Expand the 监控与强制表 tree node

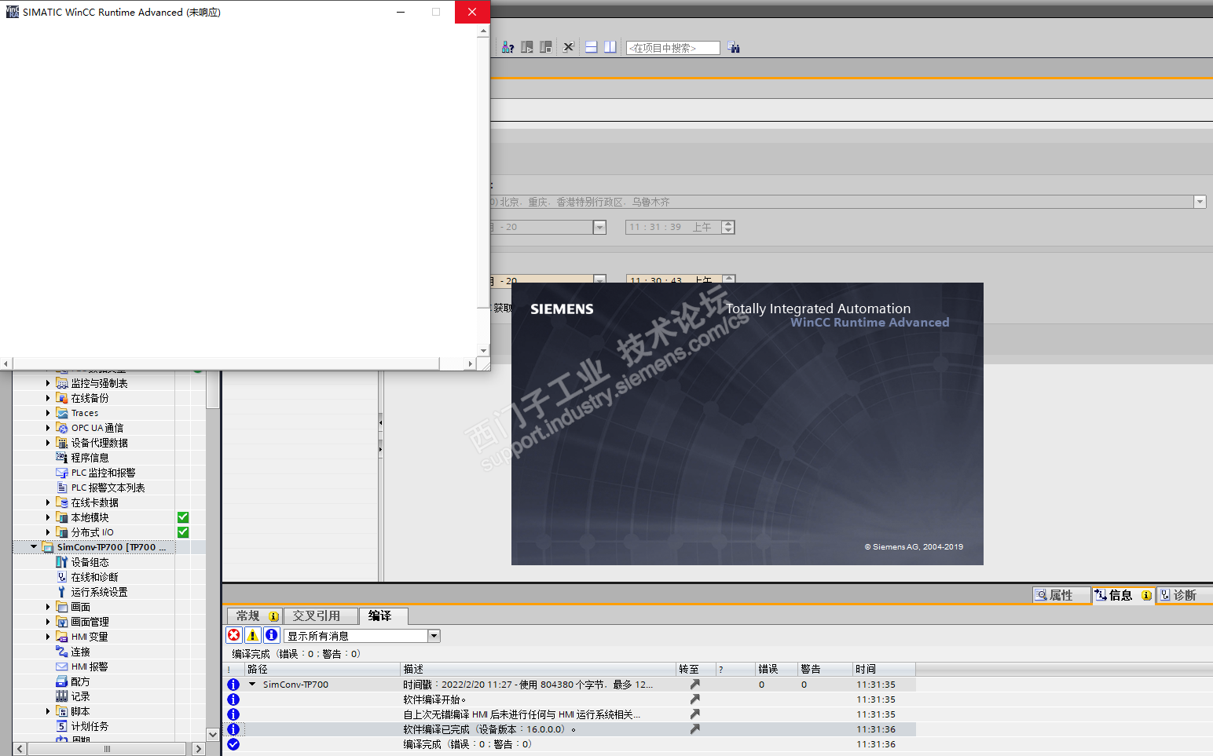pyautogui.click(x=48, y=383)
